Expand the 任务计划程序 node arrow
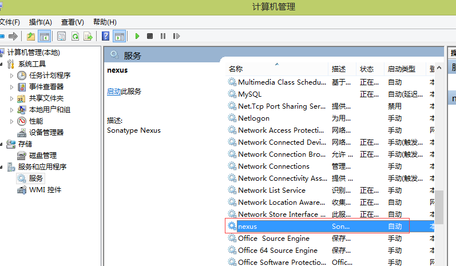The image size is (456, 266). 11,76
